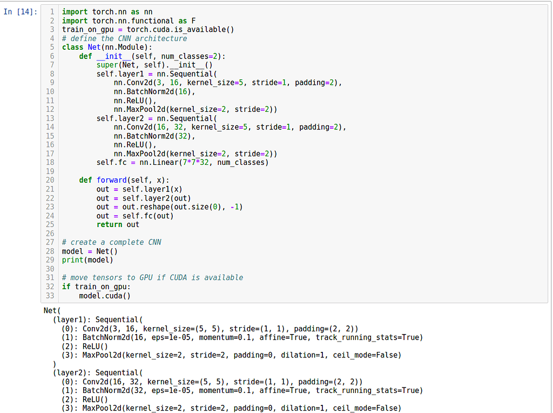553x413 pixels.
Task: Click the "# define the CNN architecture" comment
Action: coord(125,38)
